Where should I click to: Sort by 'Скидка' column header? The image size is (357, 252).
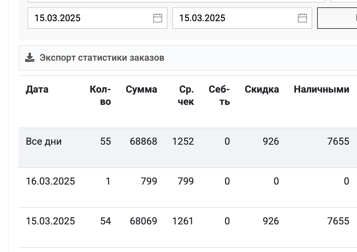(262, 90)
